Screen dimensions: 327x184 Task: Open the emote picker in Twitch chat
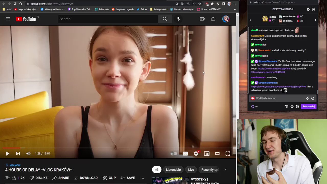click(312, 98)
